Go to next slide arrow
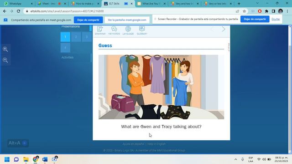The height and width of the screenshot is (164, 292). (224, 29)
